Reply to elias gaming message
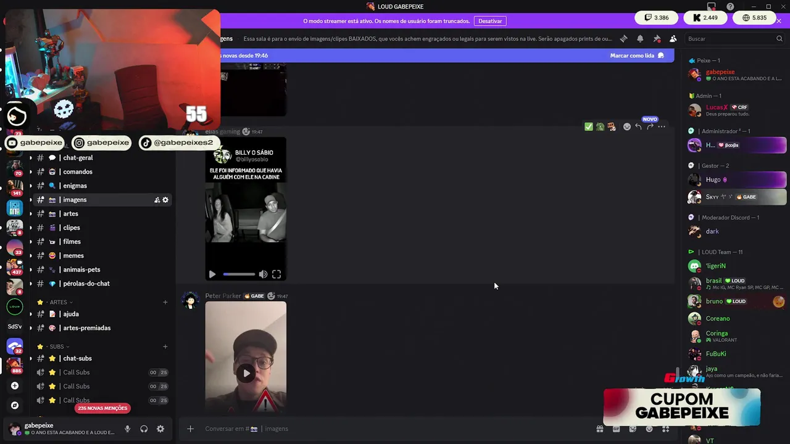This screenshot has height=444, width=790. point(638,126)
